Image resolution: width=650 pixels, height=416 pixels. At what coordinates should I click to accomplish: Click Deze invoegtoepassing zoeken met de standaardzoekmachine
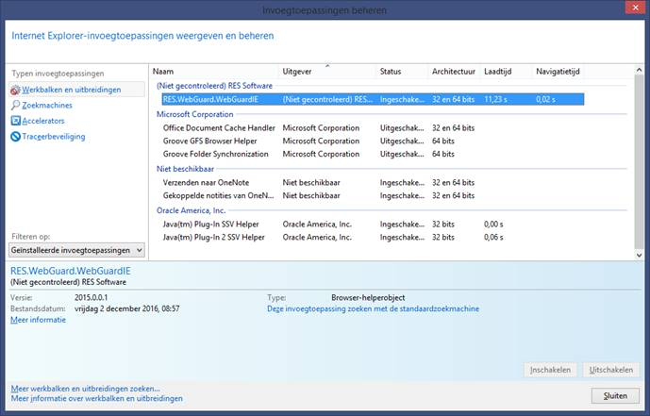pyautogui.click(x=373, y=308)
